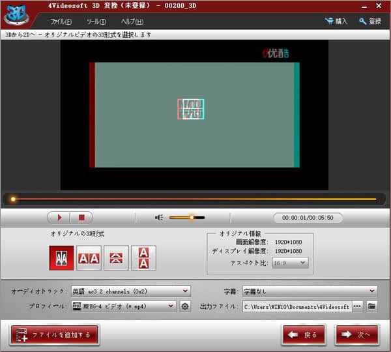
Task: Click the output file path field
Action: point(297,306)
